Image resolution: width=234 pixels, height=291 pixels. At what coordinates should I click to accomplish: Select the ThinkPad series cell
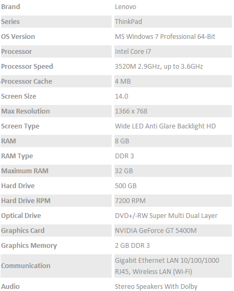click(173, 21)
